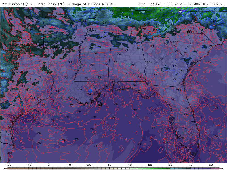
Task: Click the "2m Dewpoint (°F)" title text
Action: [x=17, y=4]
